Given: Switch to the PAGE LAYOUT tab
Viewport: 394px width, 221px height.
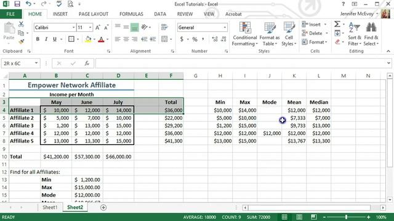Looking at the screenshot, I should [x=94, y=14].
